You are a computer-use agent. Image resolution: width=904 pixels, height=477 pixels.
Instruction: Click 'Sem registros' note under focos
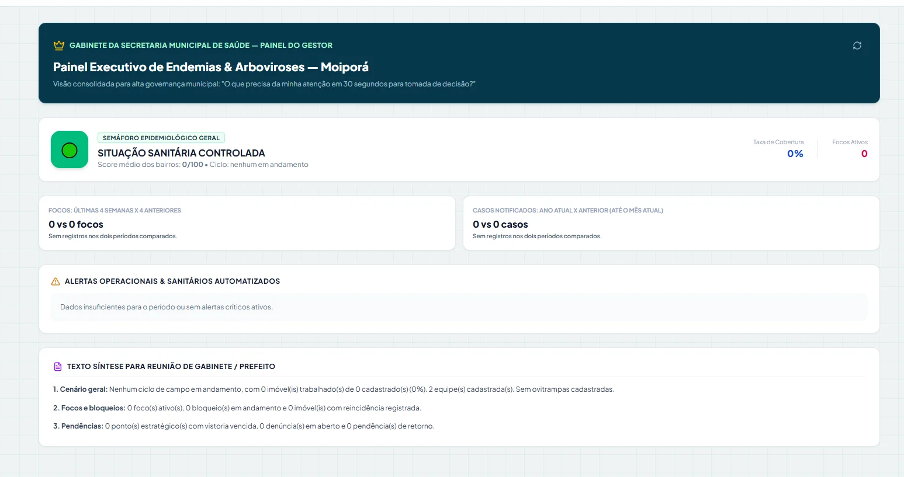(113, 236)
